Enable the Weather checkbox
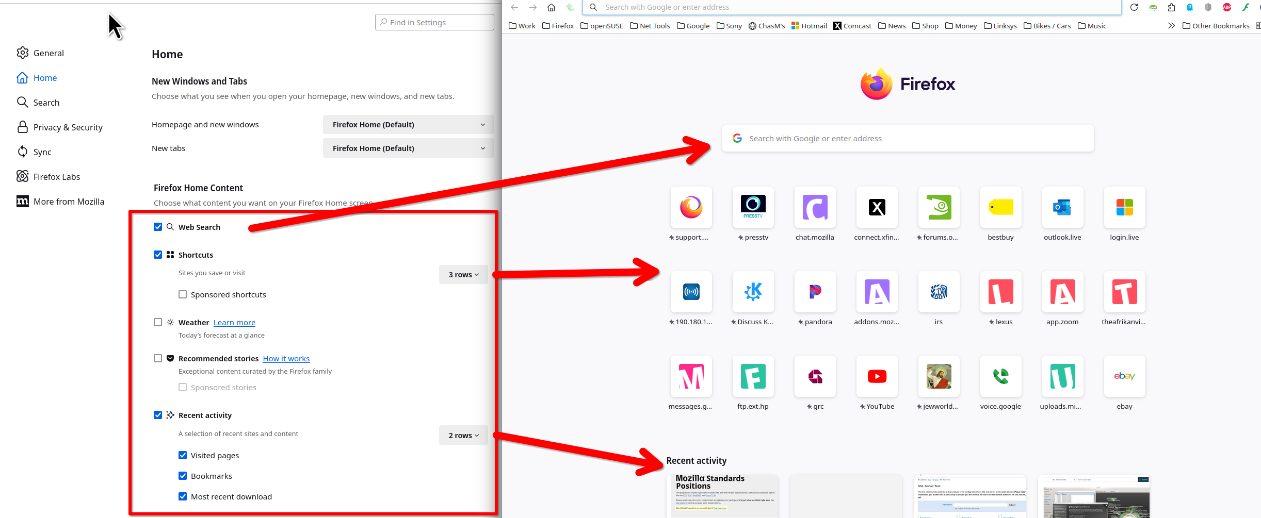Screen dimensions: 1261x518 (158, 322)
